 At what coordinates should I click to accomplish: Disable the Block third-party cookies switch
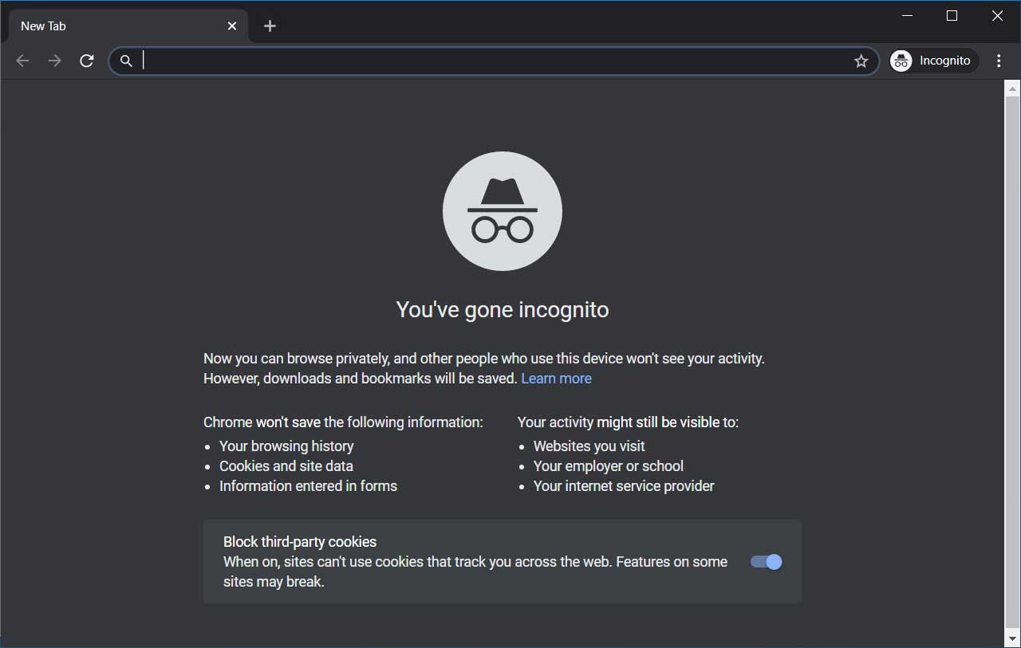766,562
